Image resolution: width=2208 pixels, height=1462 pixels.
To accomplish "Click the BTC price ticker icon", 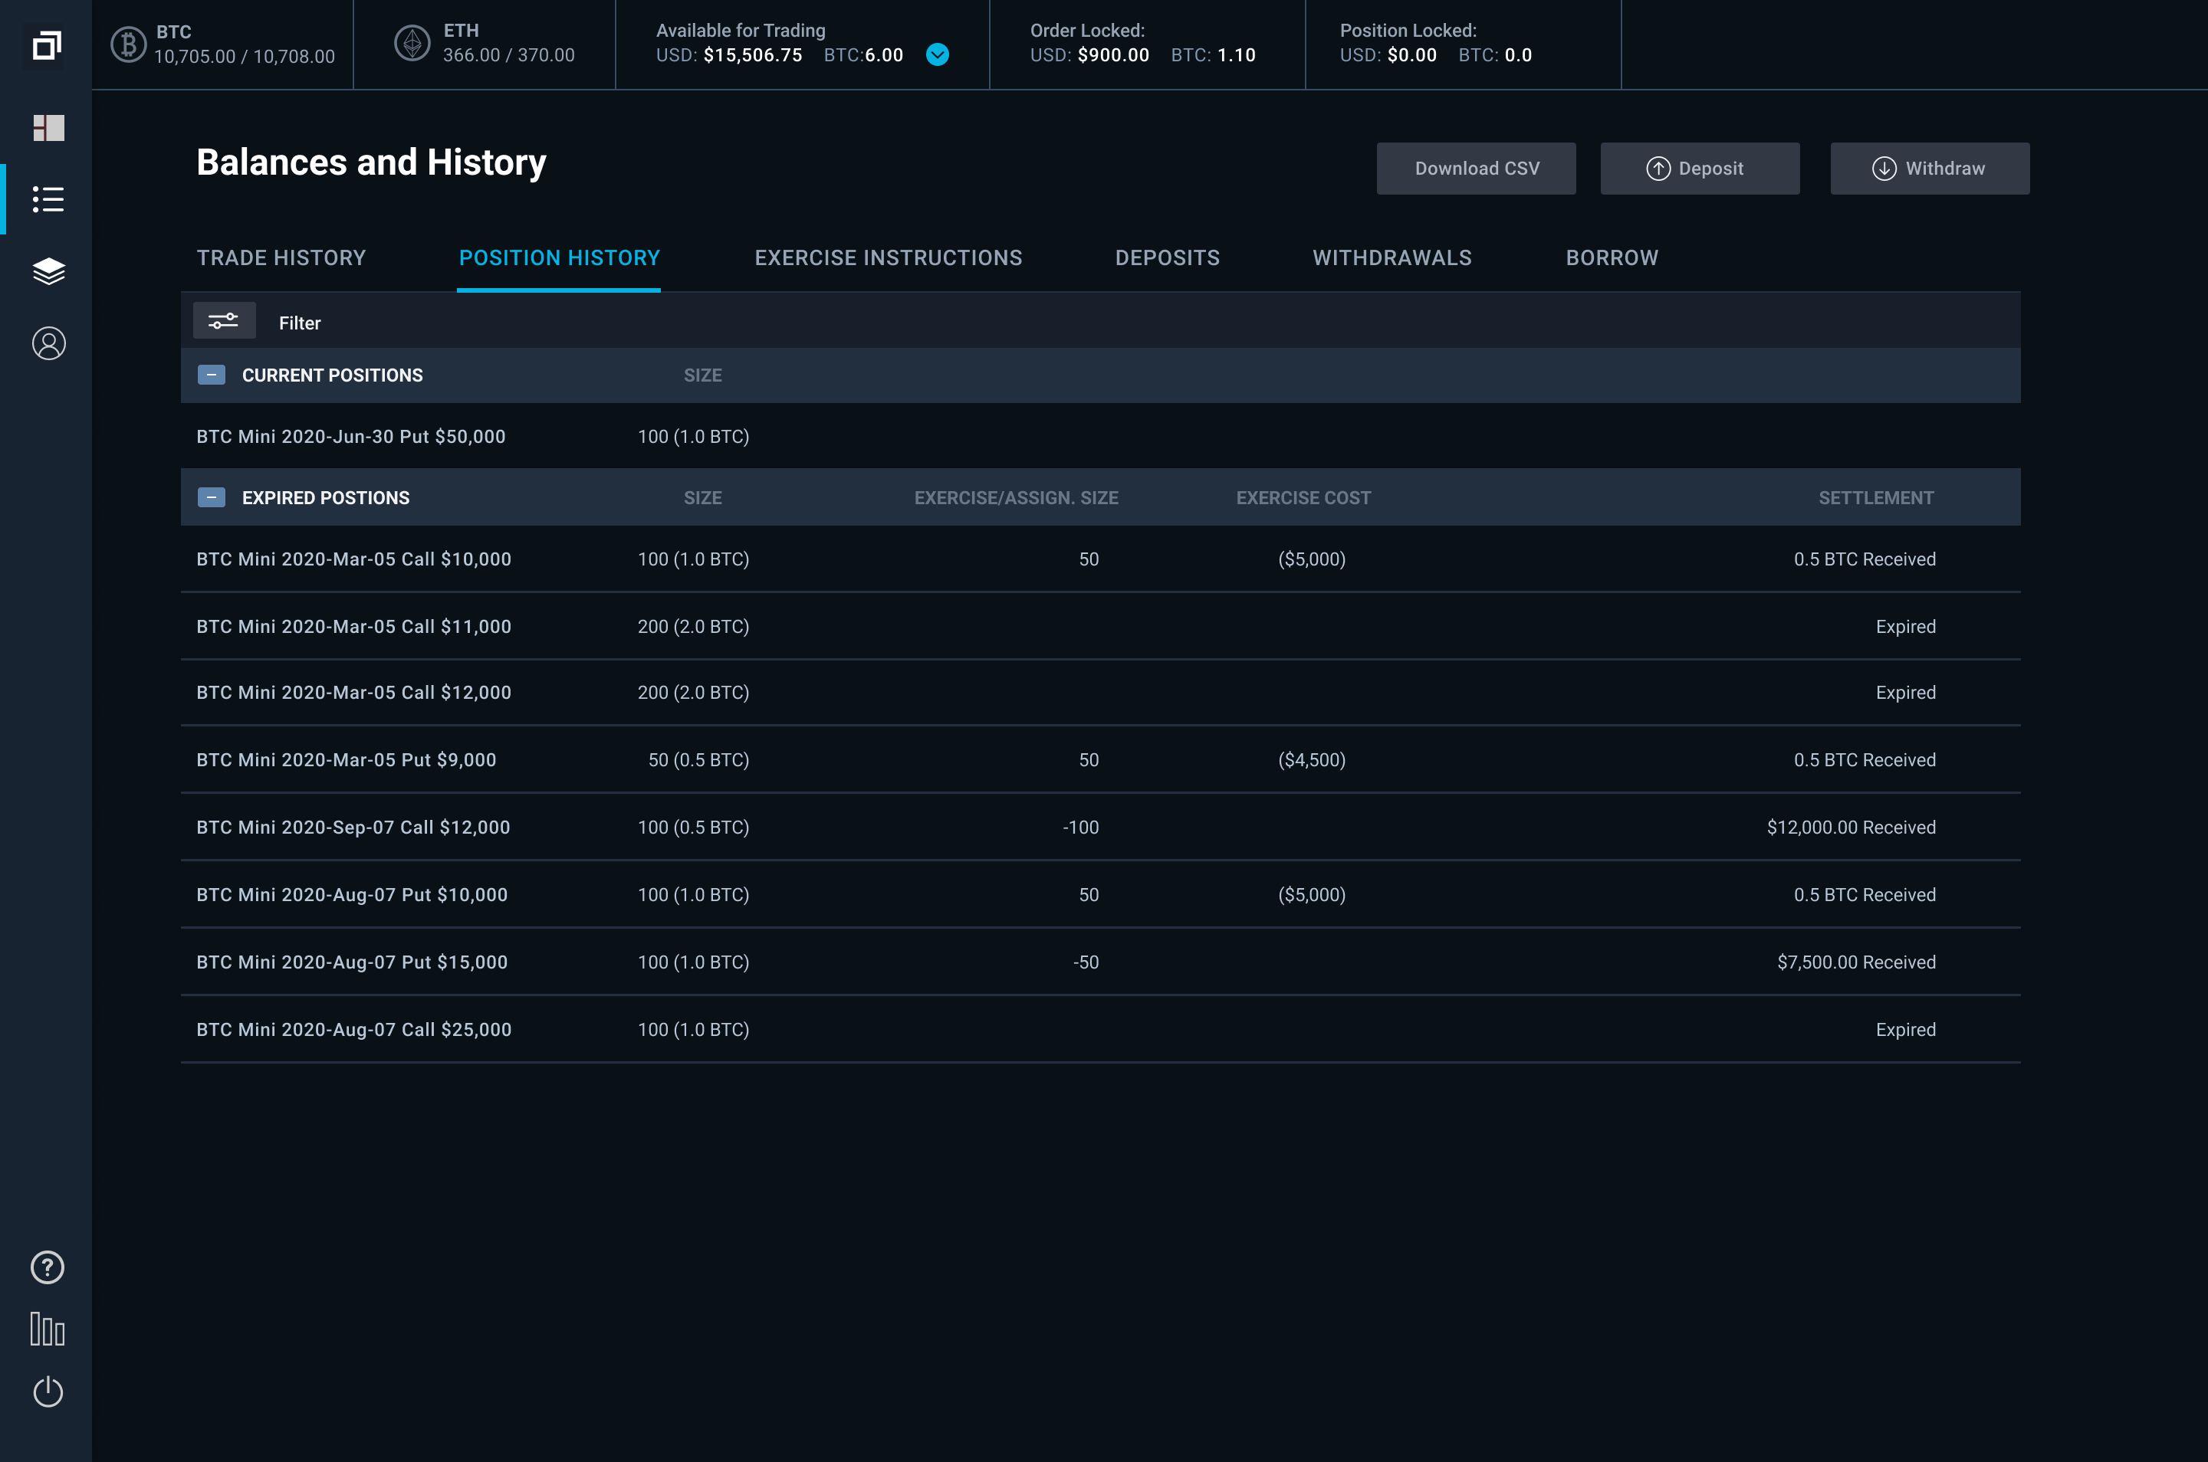I will 127,44.
